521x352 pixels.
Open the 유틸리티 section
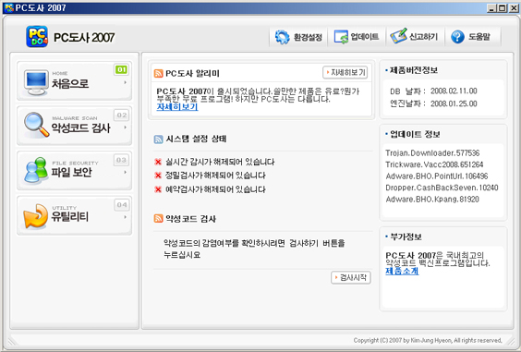pyautogui.click(x=75, y=215)
